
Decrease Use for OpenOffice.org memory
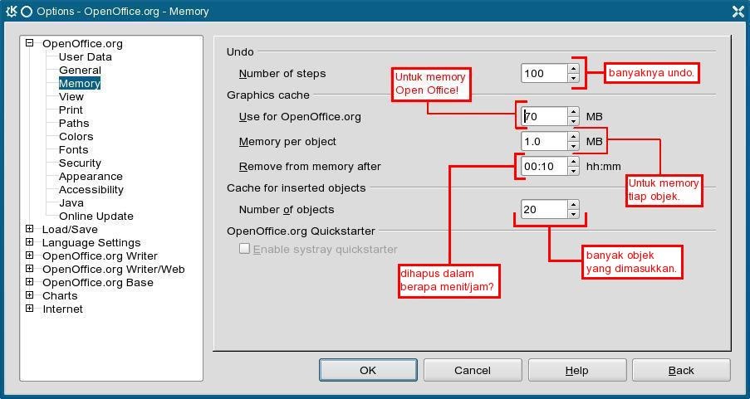[x=573, y=121]
